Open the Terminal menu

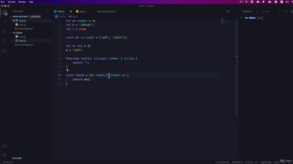point(11,2)
